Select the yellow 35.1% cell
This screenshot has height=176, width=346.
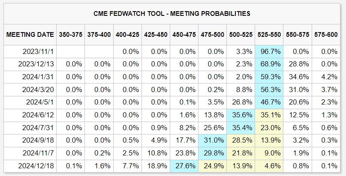click(270, 115)
